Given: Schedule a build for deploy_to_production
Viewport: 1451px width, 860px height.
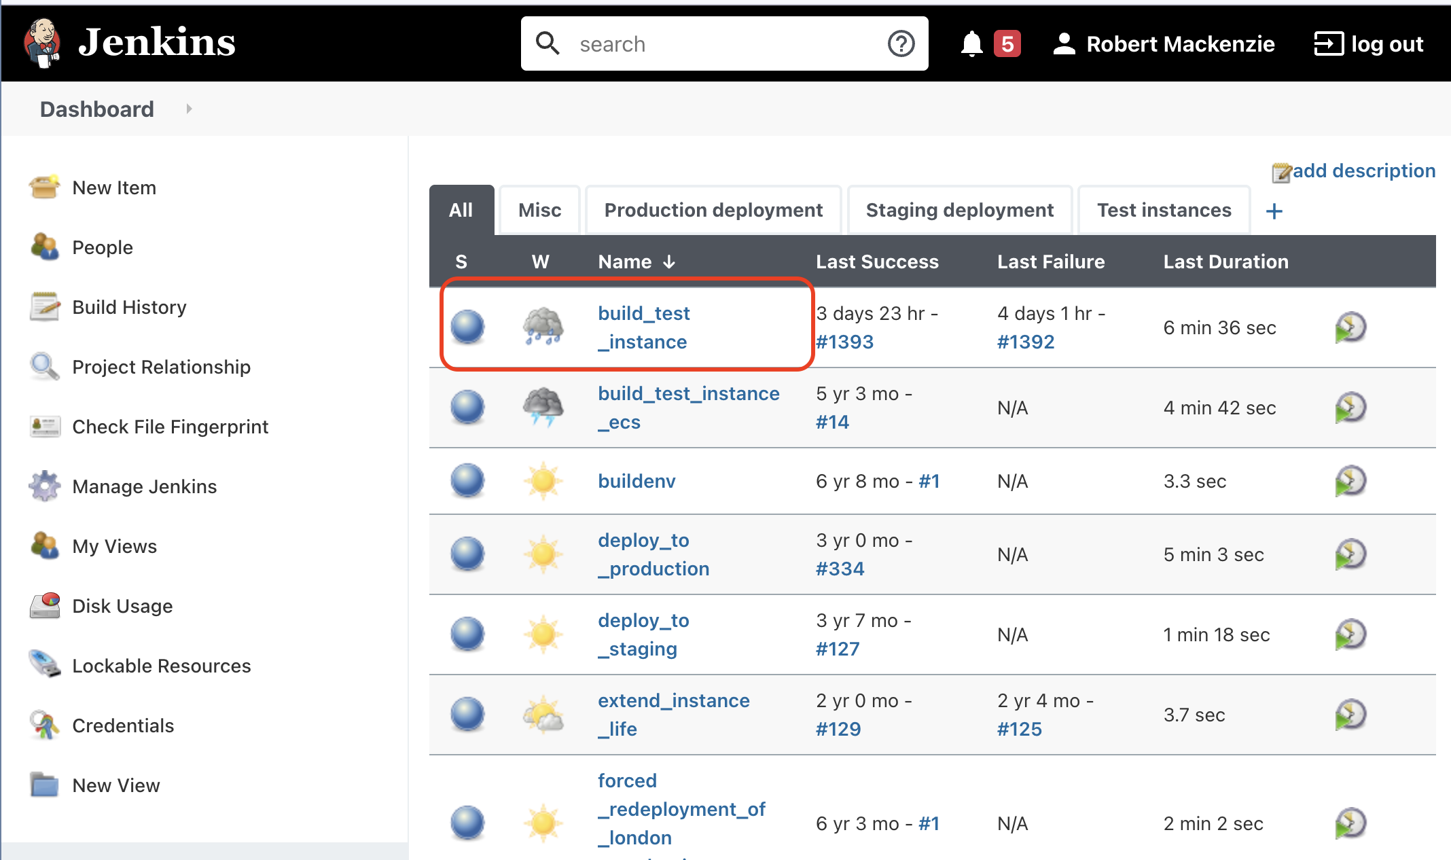Looking at the screenshot, I should pyautogui.click(x=1350, y=554).
